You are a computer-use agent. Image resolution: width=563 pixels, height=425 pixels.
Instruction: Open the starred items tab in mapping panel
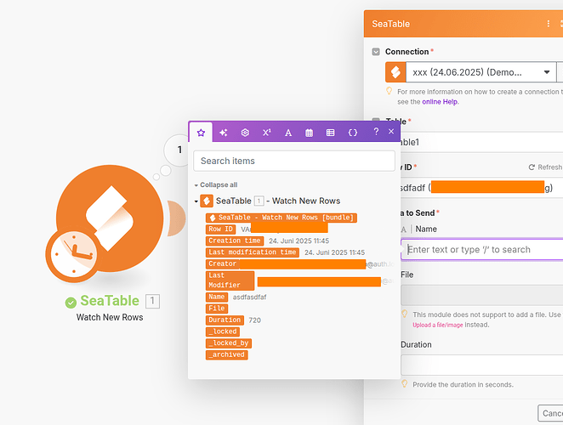201,133
